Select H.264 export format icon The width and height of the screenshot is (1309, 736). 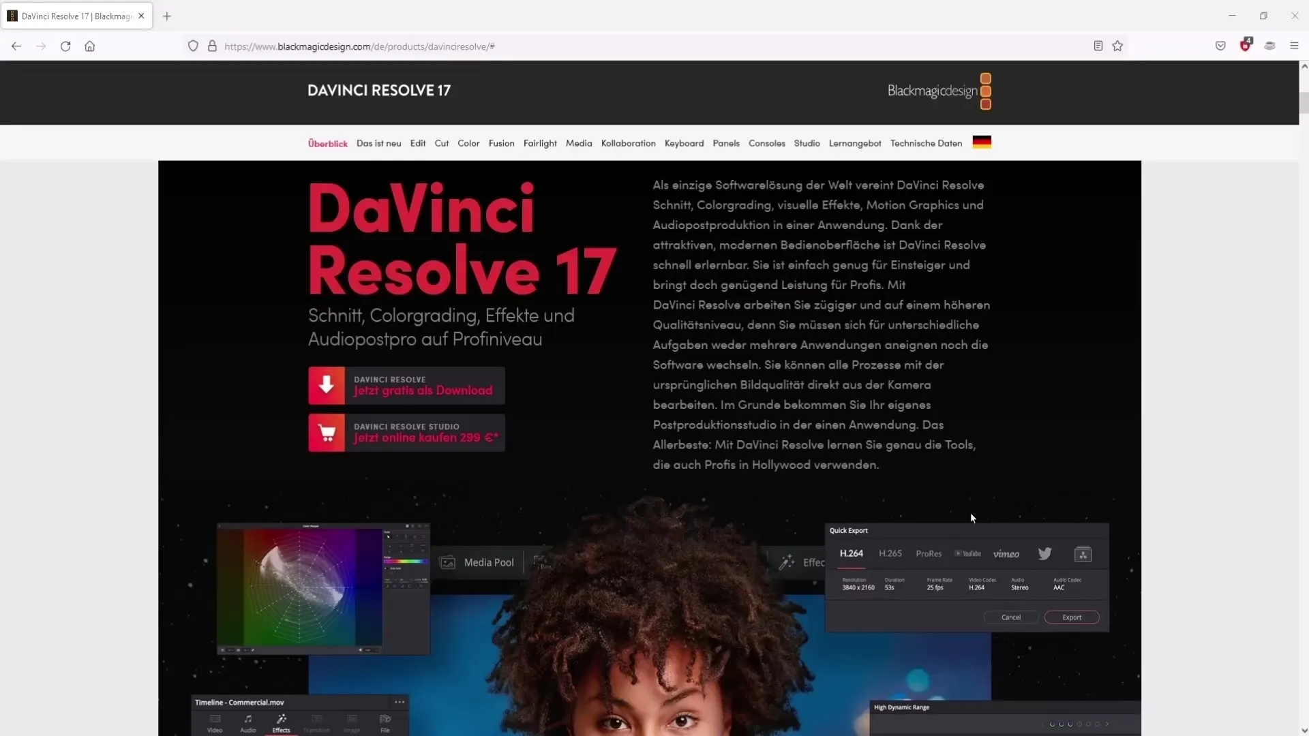pos(852,553)
